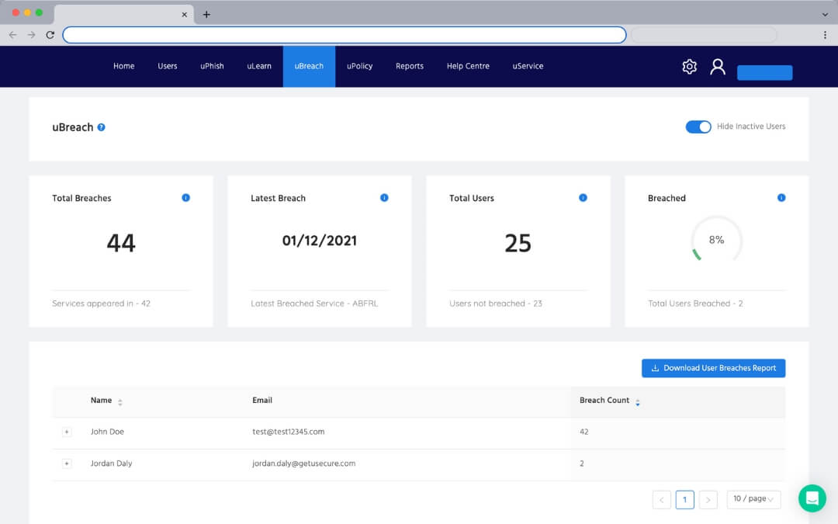Go to the Reports navigation tab
The height and width of the screenshot is (524, 838).
tap(410, 67)
